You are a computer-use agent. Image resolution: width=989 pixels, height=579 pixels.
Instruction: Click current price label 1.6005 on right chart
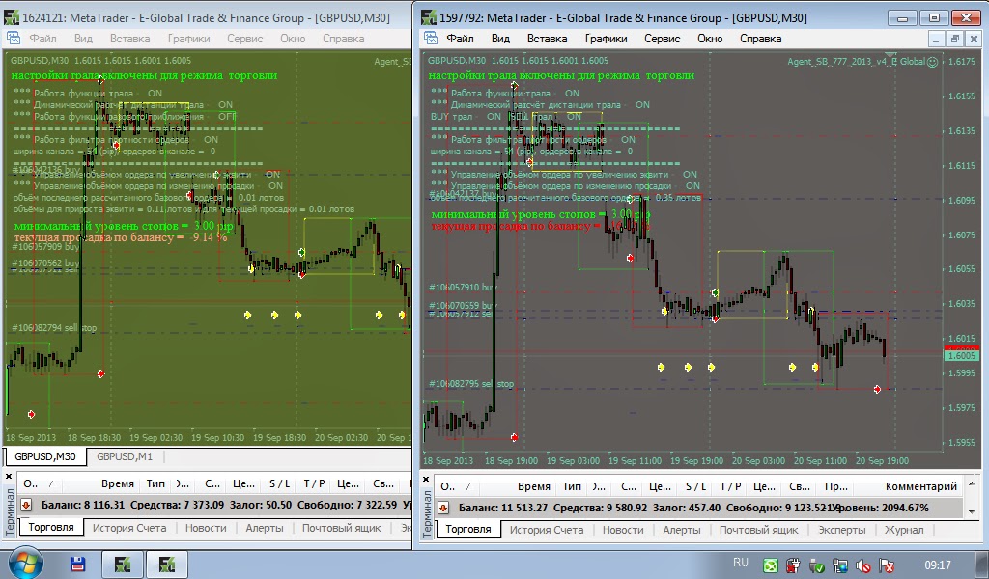point(961,355)
